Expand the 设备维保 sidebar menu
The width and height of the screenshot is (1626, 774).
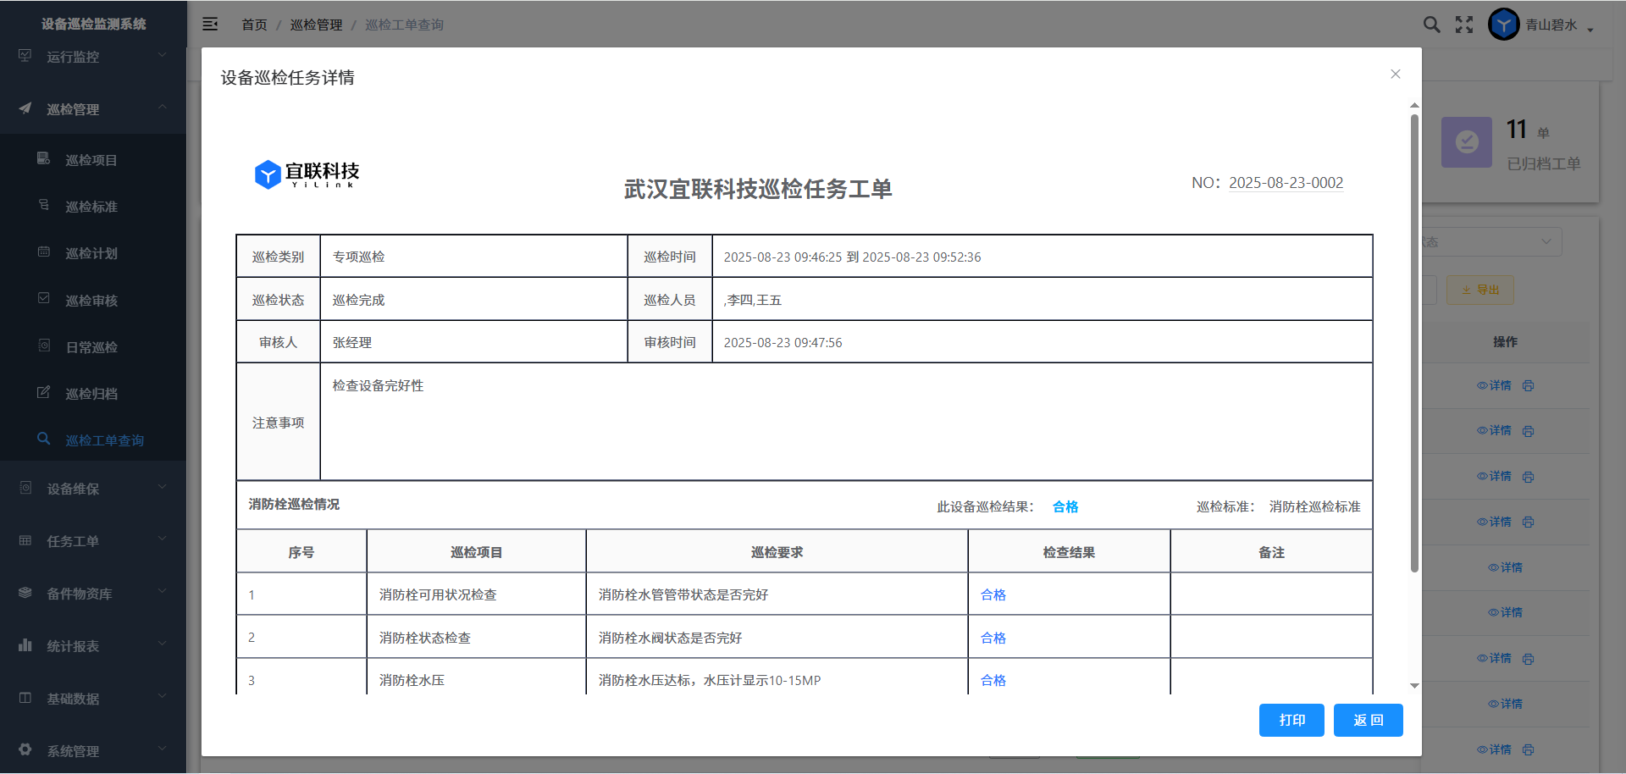93,489
